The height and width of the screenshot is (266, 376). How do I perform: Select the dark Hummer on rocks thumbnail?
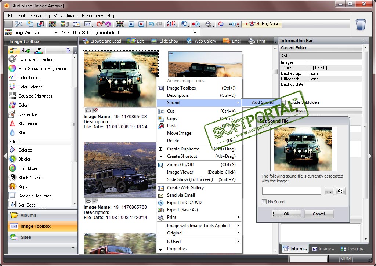pos(120,170)
